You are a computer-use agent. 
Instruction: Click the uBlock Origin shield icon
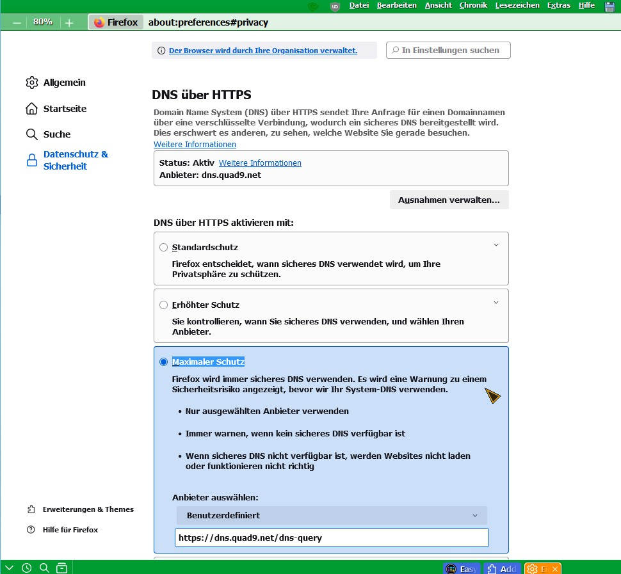click(335, 6)
